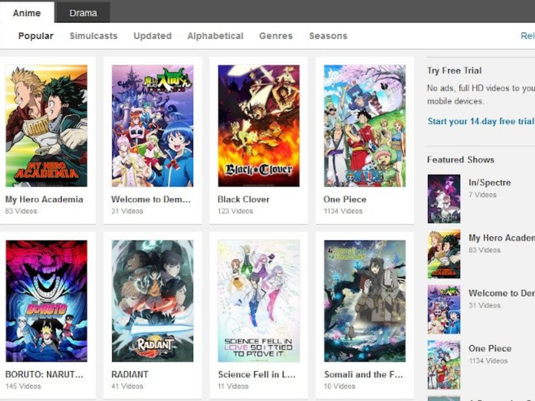
Task: Click the Science Fell in L... title
Action: tap(257, 375)
